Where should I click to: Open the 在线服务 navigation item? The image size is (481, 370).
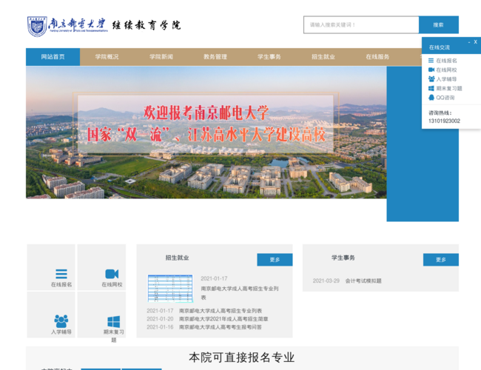377,57
